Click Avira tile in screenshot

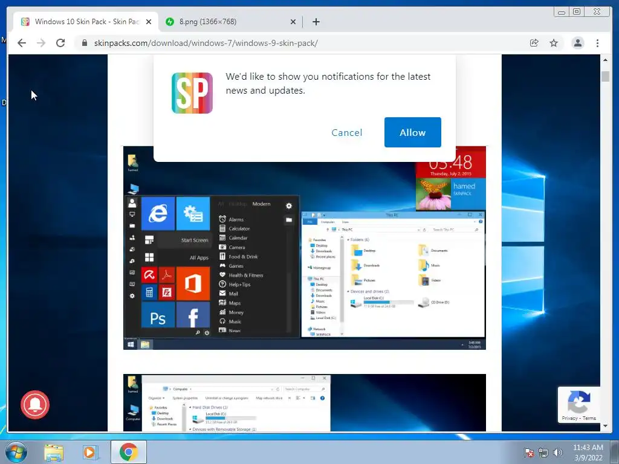coord(149,275)
